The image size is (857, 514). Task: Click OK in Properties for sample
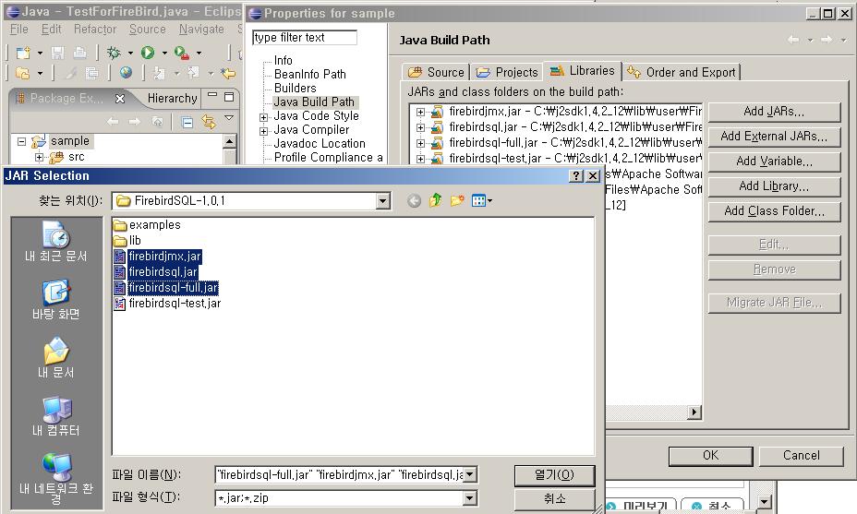pos(710,456)
